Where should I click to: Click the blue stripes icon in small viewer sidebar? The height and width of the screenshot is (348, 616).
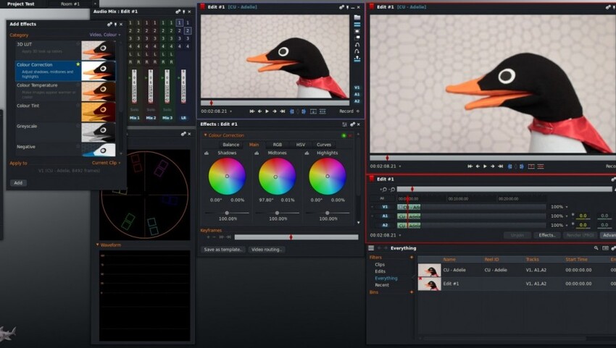coord(357,25)
